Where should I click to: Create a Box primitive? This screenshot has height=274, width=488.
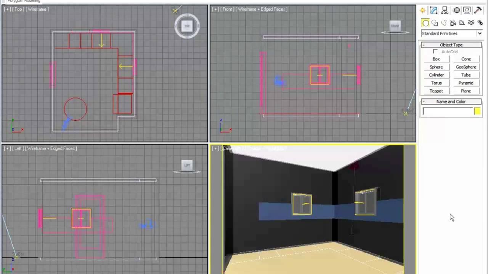tap(436, 59)
